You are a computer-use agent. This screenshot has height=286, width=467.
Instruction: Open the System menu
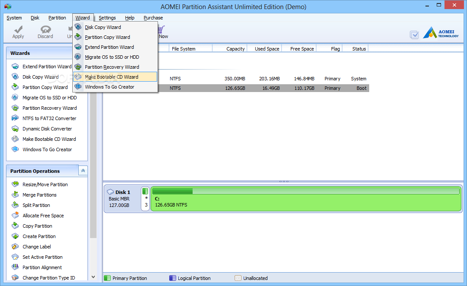click(14, 18)
